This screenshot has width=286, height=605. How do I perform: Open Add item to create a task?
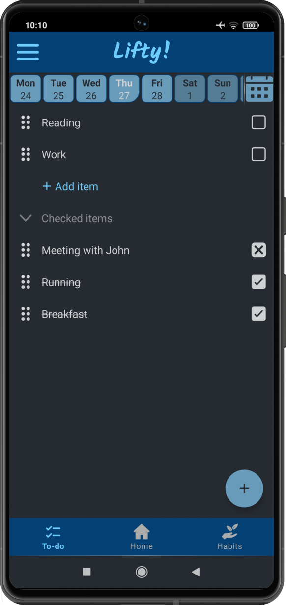pos(70,186)
